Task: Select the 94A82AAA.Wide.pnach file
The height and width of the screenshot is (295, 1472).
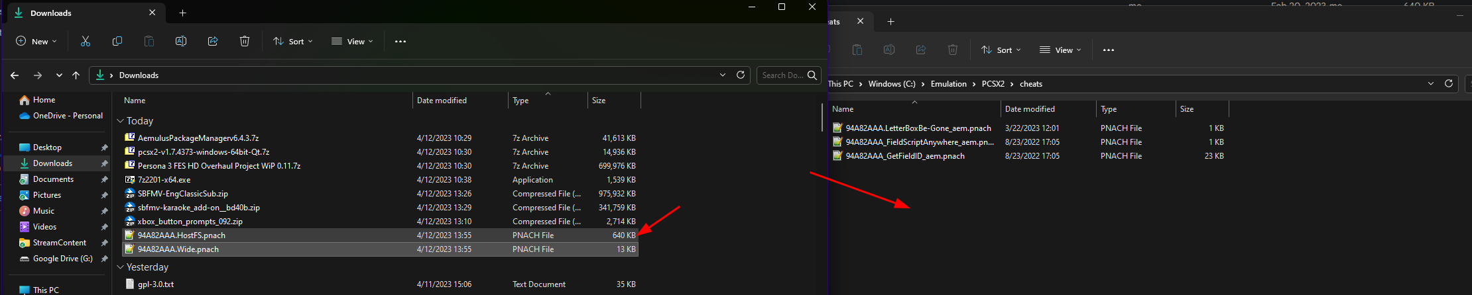Action: 380,249
